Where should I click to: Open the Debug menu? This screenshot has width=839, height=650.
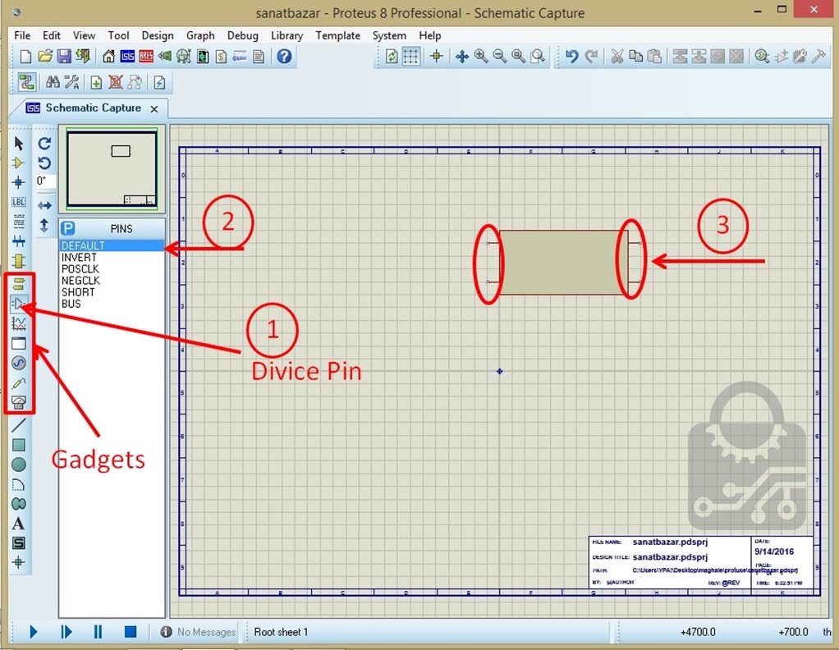[242, 36]
